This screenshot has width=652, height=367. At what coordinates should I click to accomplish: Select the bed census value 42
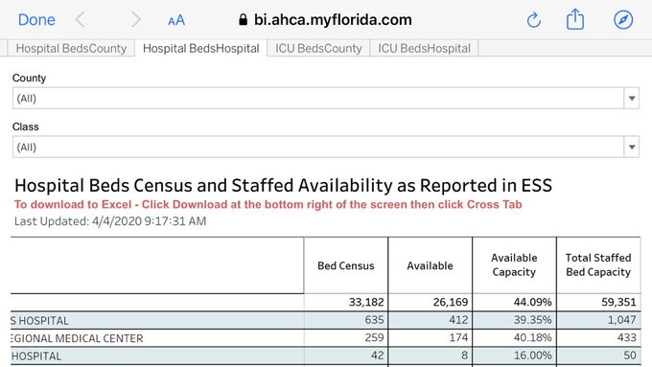click(x=377, y=356)
